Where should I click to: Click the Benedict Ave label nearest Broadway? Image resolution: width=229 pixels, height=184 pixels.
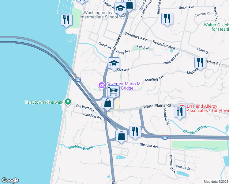135,36
